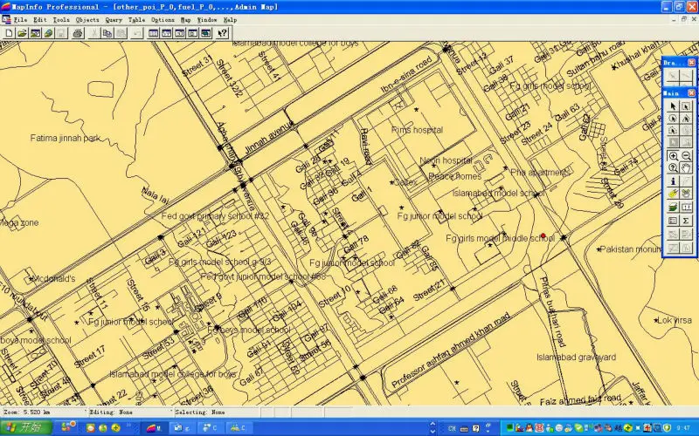Open the File menu

tap(20, 19)
